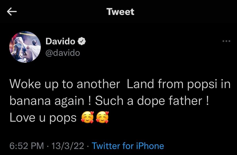Tap the back arrow

12,11
